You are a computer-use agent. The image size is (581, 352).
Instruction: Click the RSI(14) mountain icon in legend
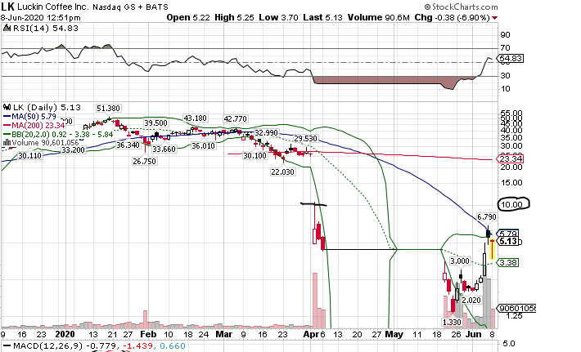point(7,28)
